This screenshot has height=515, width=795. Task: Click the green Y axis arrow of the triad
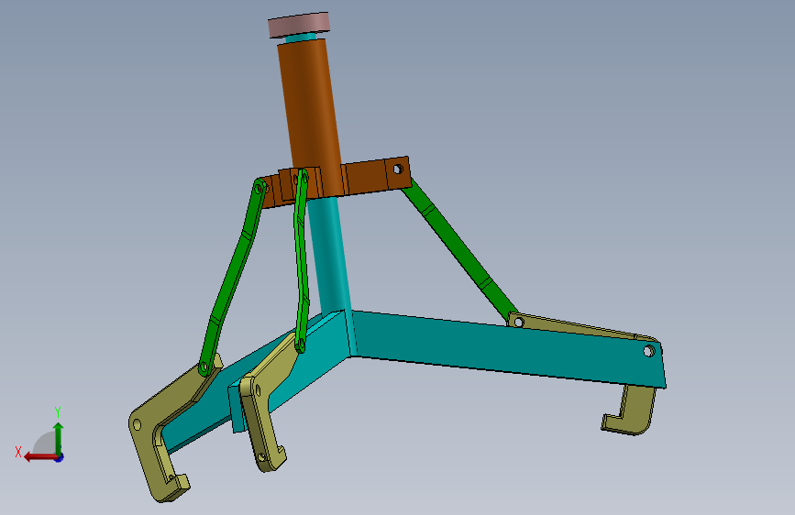click(59, 437)
